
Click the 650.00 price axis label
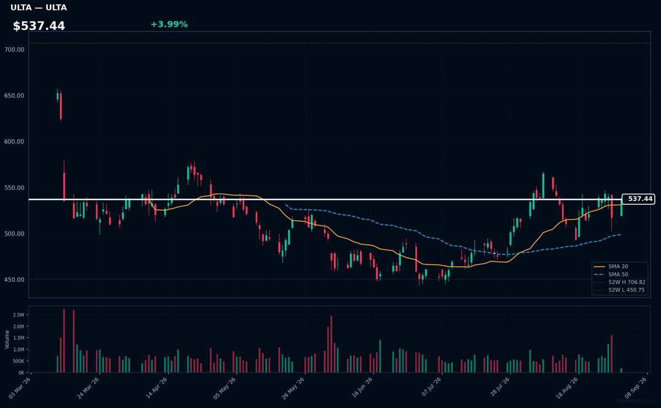click(15, 96)
